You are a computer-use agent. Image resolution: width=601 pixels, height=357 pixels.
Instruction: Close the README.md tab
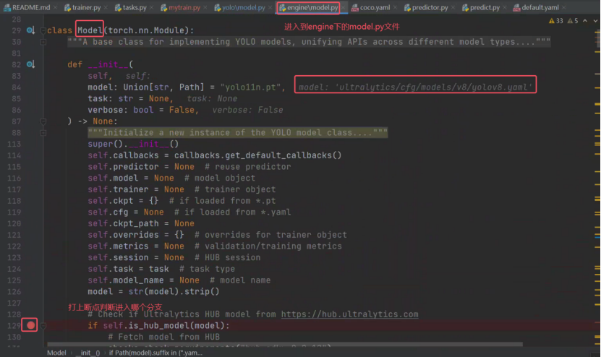click(55, 8)
